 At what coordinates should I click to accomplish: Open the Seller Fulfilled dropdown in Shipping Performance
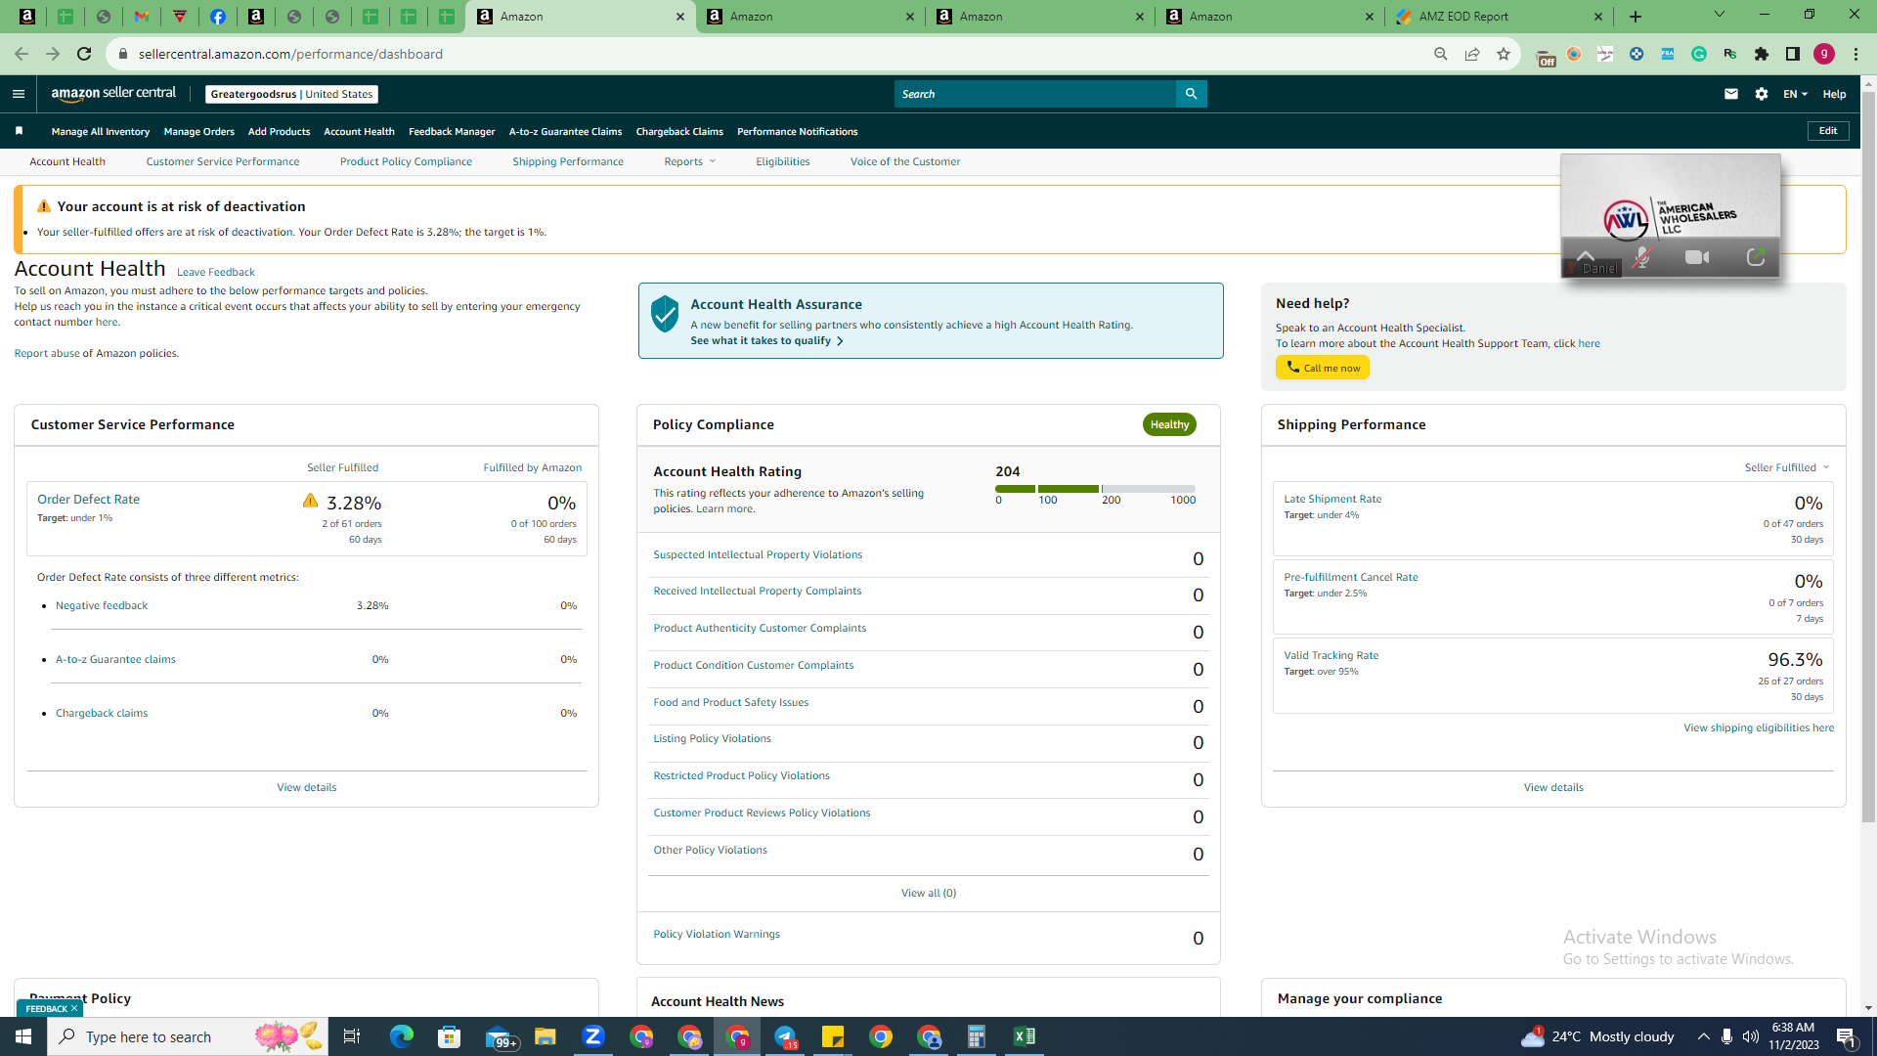click(1787, 467)
